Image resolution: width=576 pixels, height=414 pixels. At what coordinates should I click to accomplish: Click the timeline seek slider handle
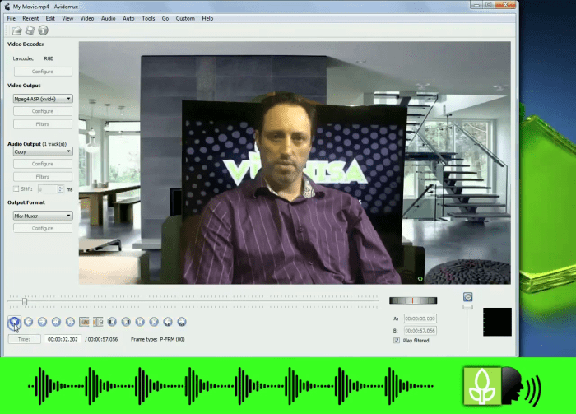[25, 301]
